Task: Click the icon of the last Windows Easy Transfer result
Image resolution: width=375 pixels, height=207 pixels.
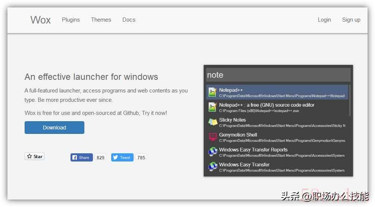Action: point(212,167)
